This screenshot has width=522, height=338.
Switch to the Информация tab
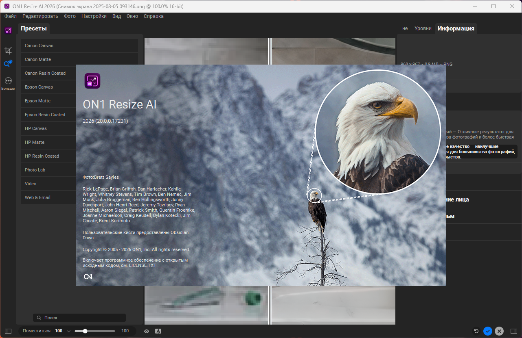click(456, 28)
